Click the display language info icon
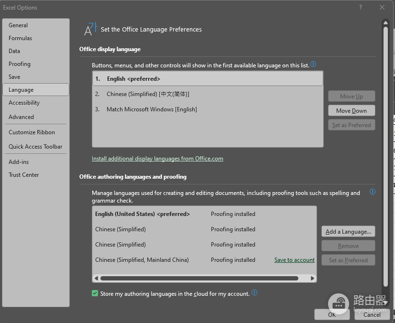This screenshot has height=323, width=395. coord(313,64)
